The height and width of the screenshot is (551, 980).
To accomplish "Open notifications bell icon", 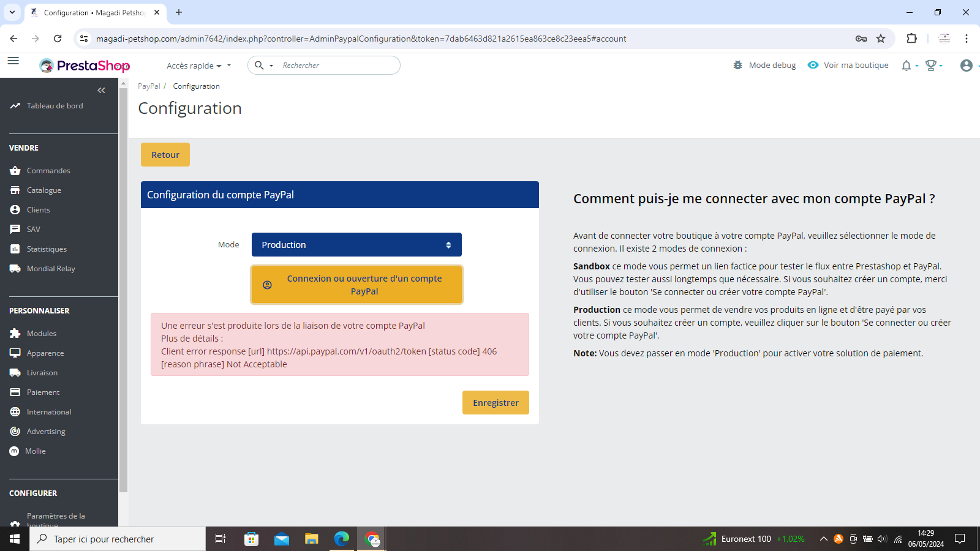I will [907, 66].
